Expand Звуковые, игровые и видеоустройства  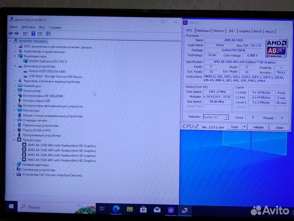click(15, 81)
